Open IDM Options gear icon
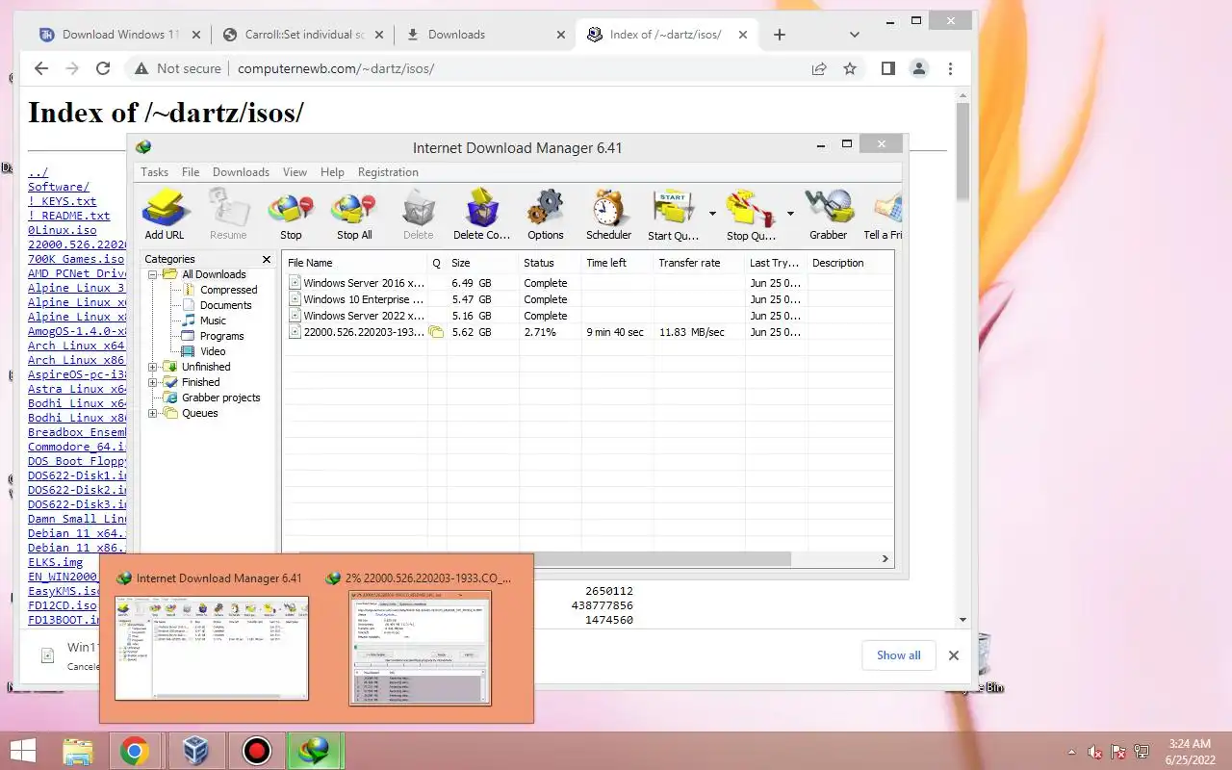 (546, 214)
